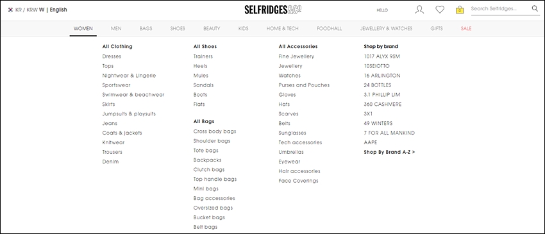Click the South Korea flag icon

tap(10, 10)
